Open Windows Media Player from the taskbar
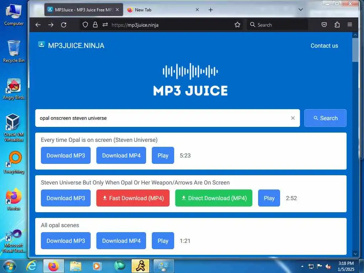The height and width of the screenshot is (273, 364). coord(97,266)
